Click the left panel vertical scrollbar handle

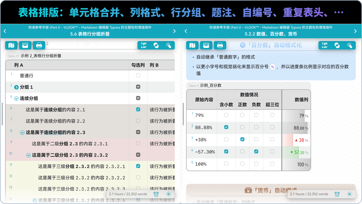coord(2,114)
